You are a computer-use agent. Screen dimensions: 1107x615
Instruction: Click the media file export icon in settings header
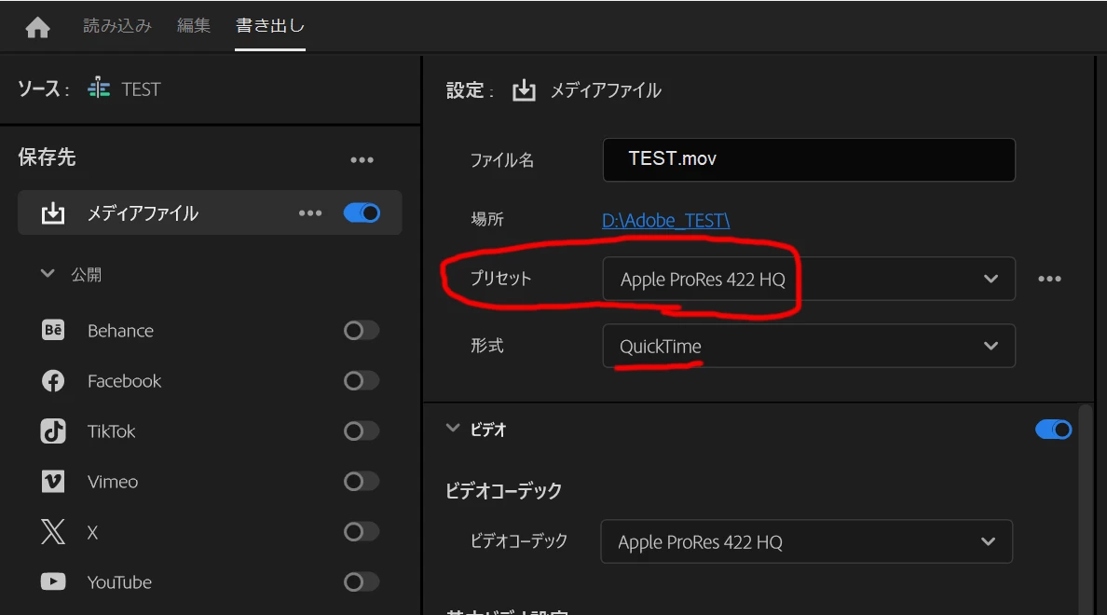(524, 90)
